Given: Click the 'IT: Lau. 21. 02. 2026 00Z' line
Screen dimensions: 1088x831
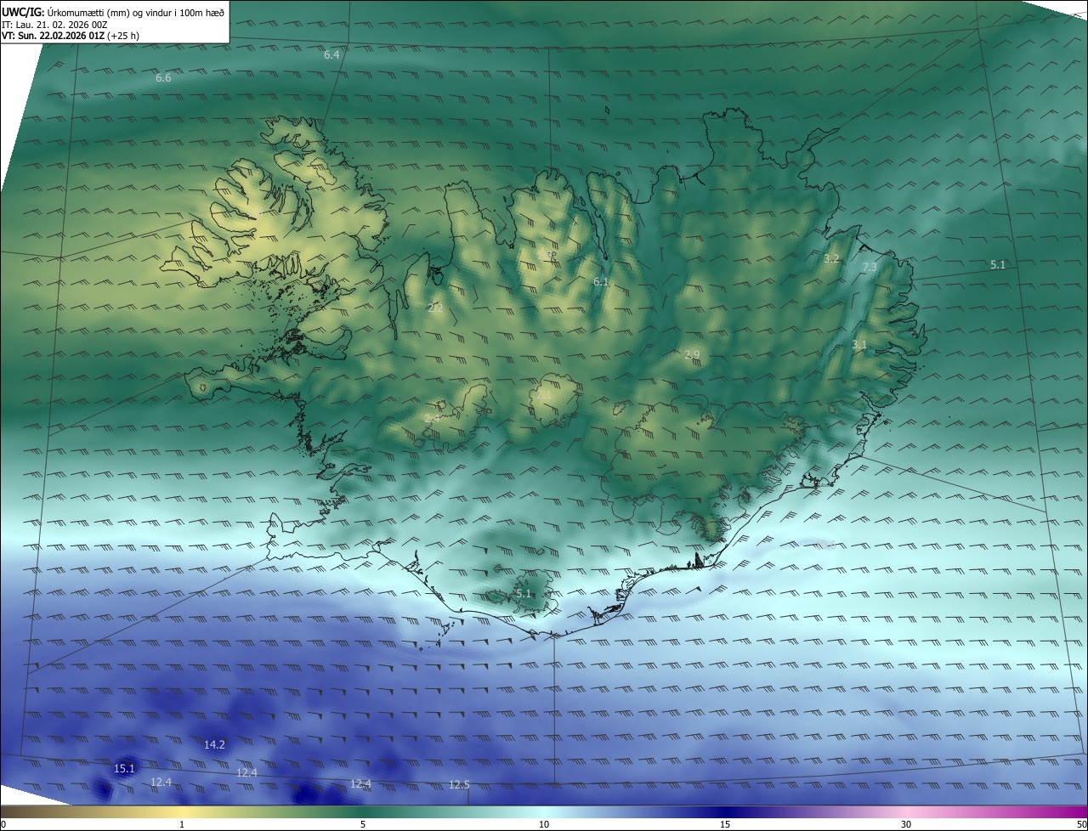Looking at the screenshot, I should pyautogui.click(x=54, y=25).
